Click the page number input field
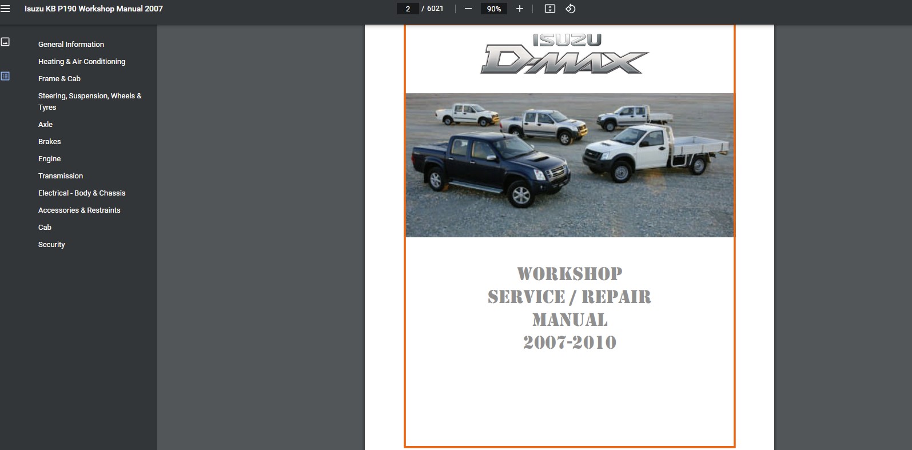The width and height of the screenshot is (912, 450). (408, 9)
